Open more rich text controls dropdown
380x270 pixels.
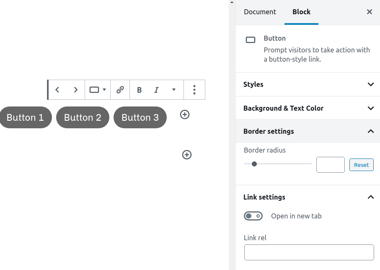(x=174, y=90)
